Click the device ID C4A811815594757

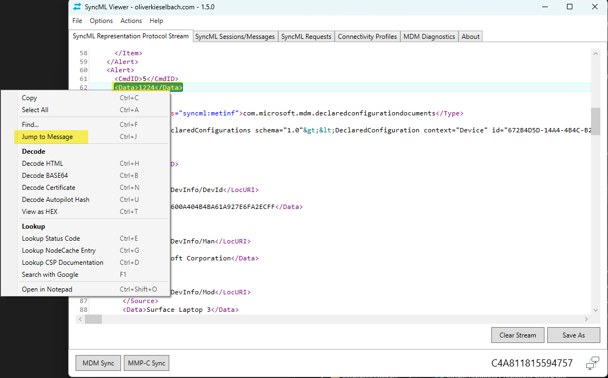pyautogui.click(x=532, y=363)
